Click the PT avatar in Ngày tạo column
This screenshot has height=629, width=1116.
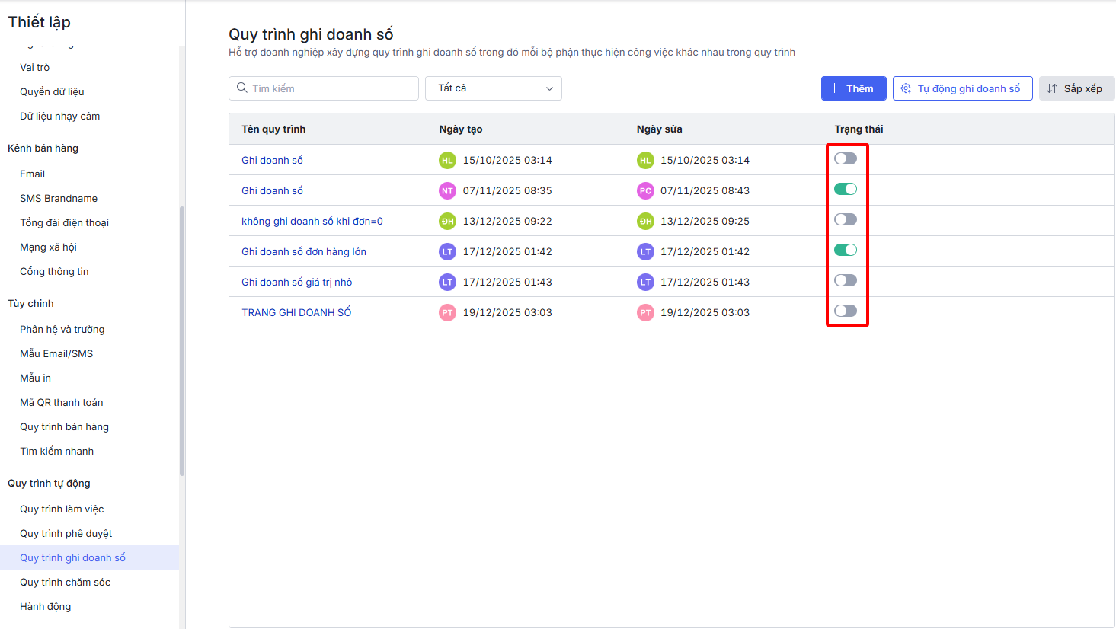[x=447, y=312]
